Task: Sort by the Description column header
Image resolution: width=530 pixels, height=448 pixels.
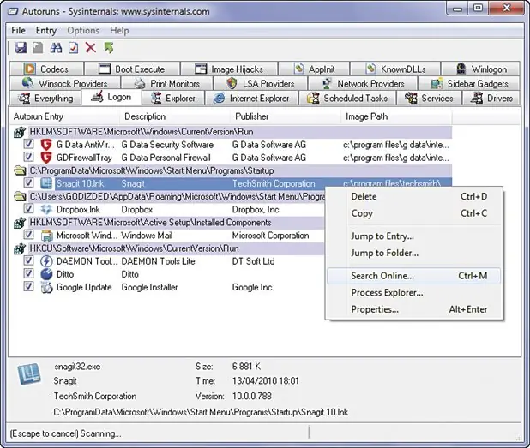Action: [x=175, y=116]
